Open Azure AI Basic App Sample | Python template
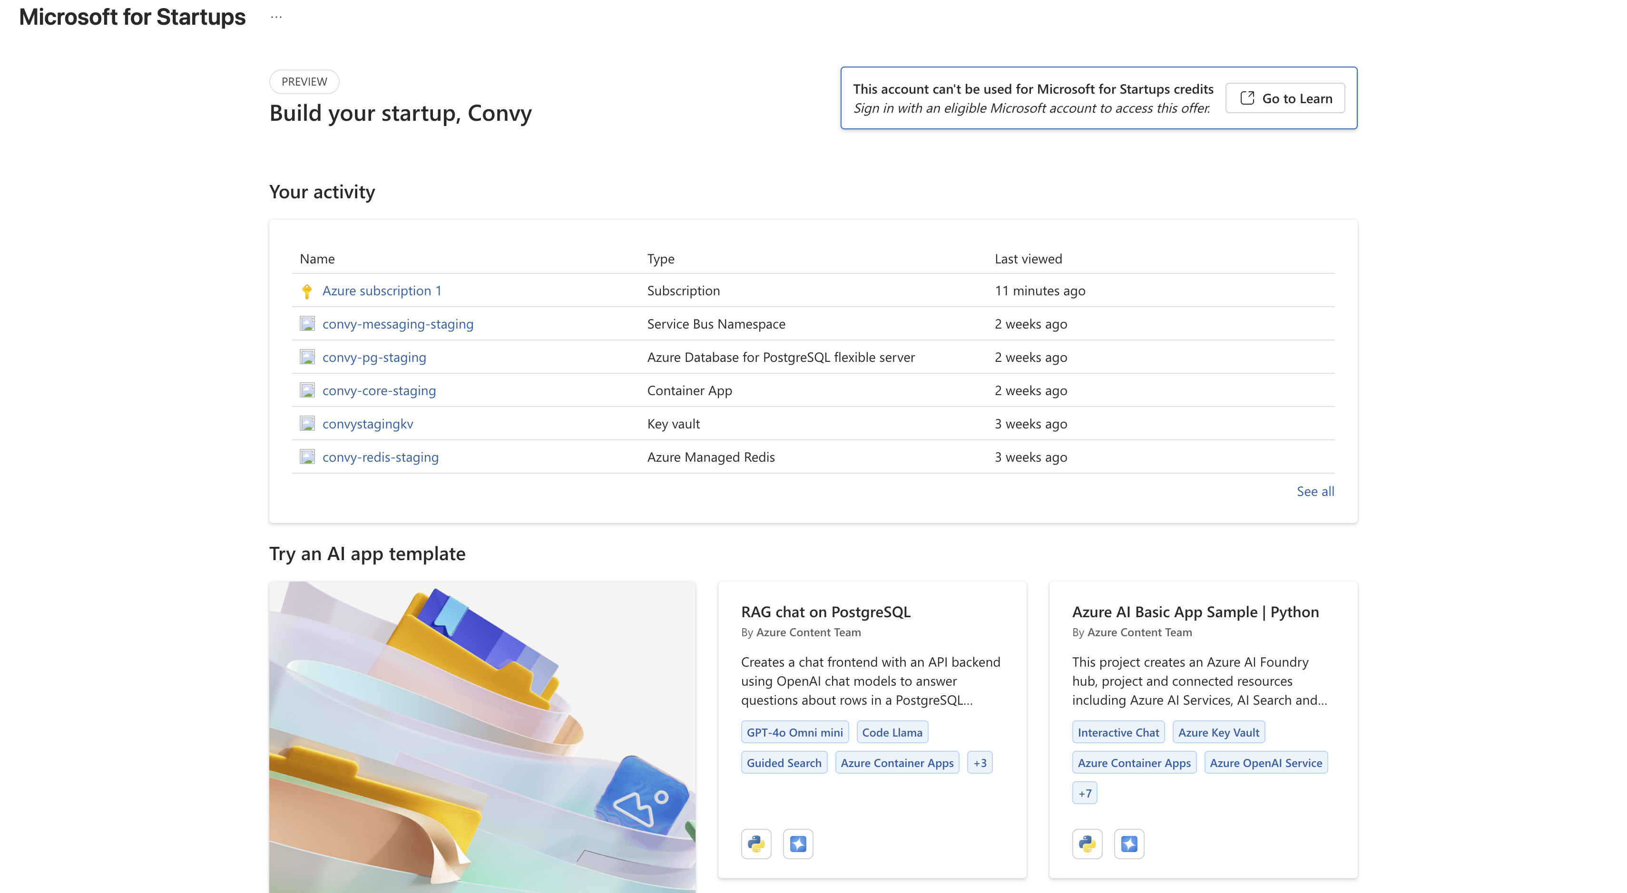This screenshot has width=1627, height=893. point(1195,612)
